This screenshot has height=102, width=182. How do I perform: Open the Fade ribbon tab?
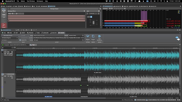pyautogui.click(x=37, y=33)
